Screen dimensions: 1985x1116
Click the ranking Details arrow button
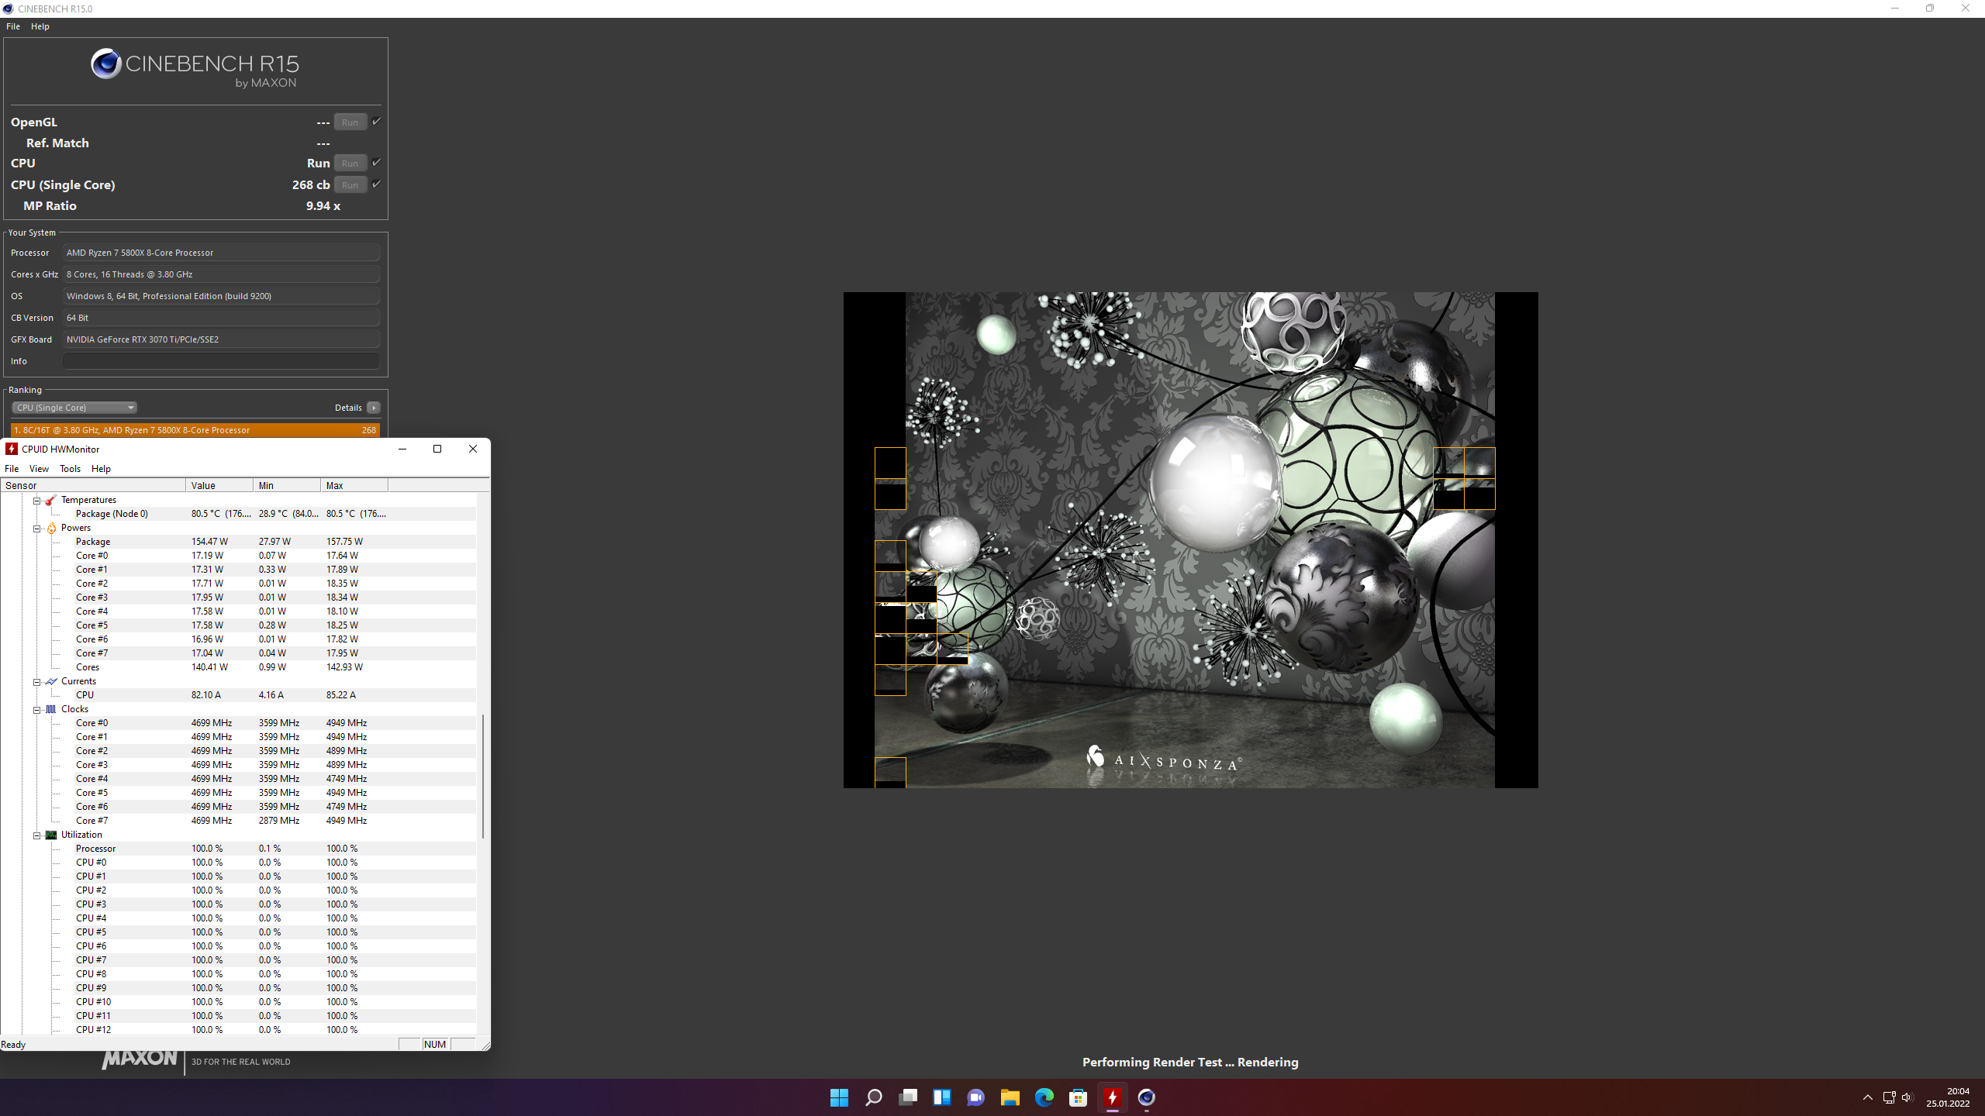[x=374, y=408]
